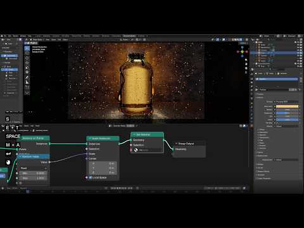
Task: Select the Measure tool in viewport toolbar
Action: click(x=27, y=82)
